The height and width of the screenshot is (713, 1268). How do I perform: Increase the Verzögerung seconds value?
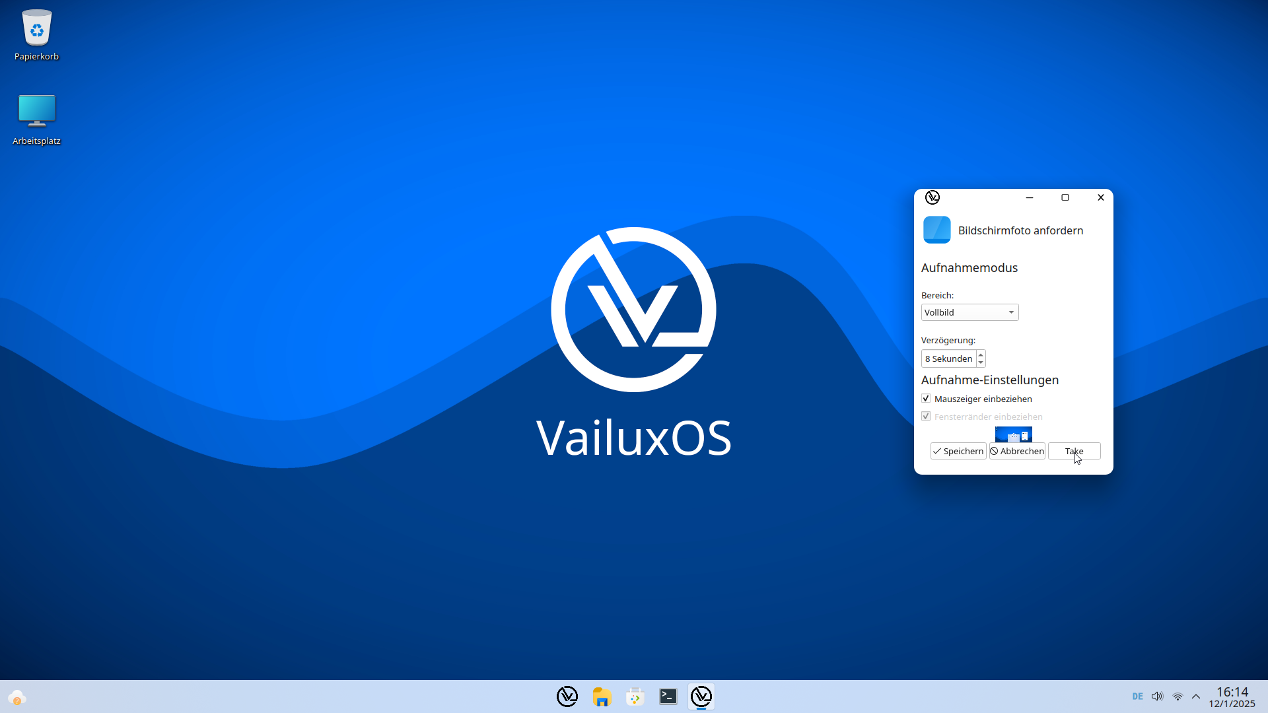tap(981, 355)
